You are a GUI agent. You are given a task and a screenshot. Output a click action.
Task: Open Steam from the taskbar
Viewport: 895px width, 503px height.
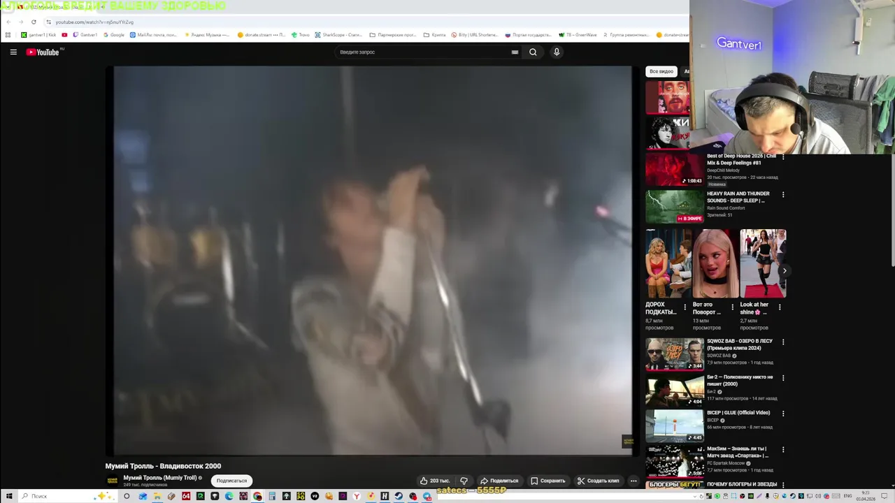399,496
